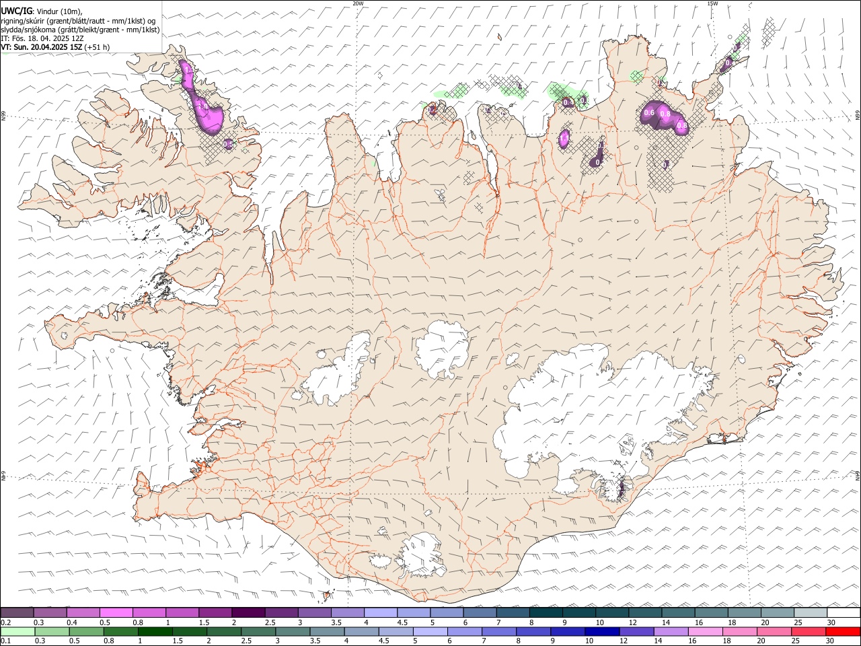The image size is (861, 646).
Task: Select the grey-green rain swatch between 3 and 3.5
Action: [293, 632]
